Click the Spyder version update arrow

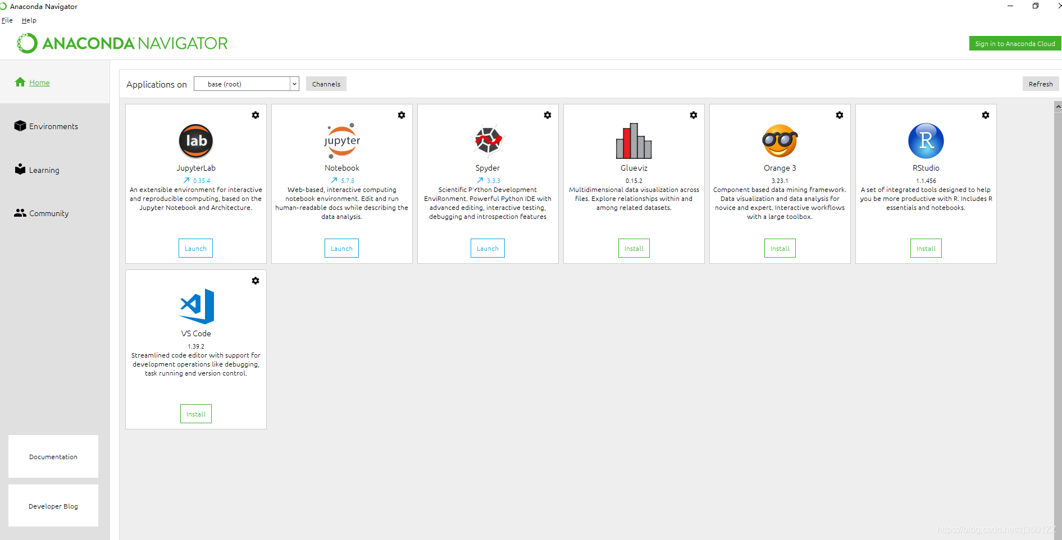click(480, 181)
